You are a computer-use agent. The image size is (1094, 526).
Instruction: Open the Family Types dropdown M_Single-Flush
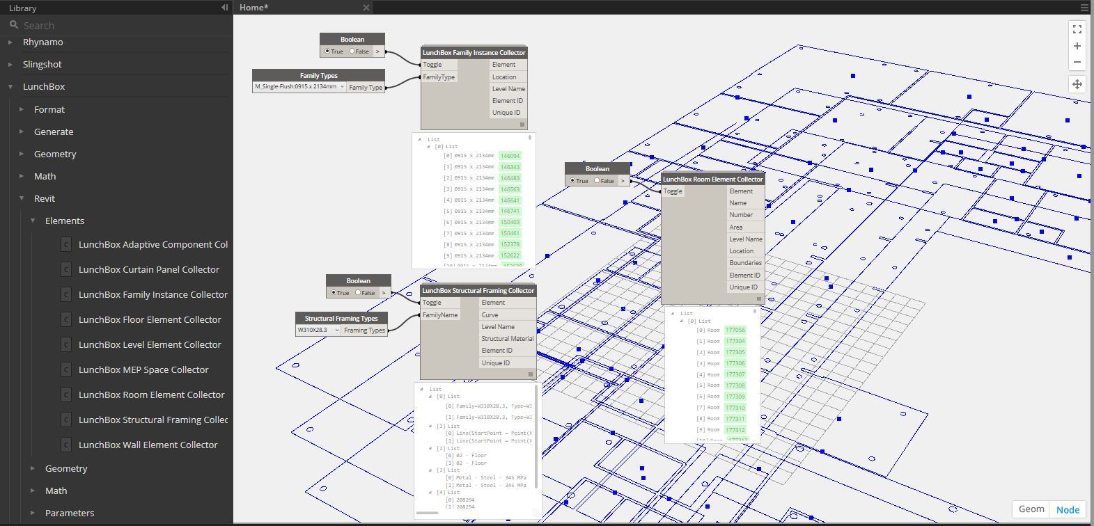coord(299,87)
